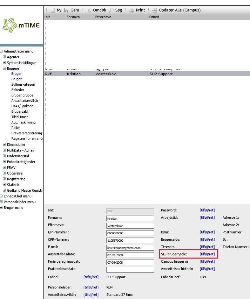Click tilføj/ret link for SLS brugernøgle
This screenshot has width=250, height=299.
pos(207,254)
